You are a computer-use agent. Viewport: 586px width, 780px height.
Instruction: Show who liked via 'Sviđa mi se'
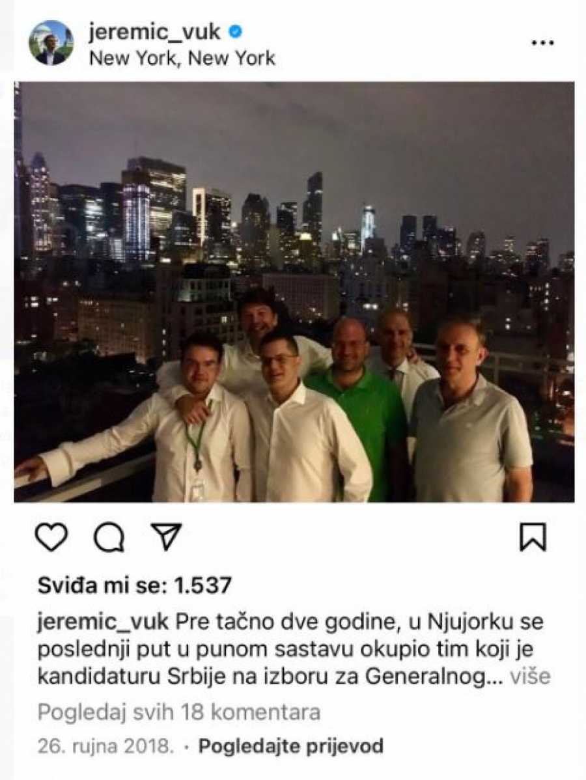(x=100, y=585)
